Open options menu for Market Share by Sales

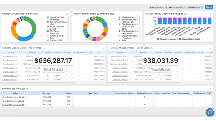coord(67,14)
